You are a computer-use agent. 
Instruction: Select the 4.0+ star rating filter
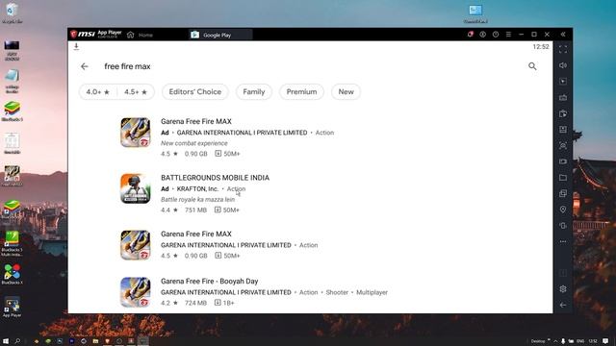coord(98,92)
